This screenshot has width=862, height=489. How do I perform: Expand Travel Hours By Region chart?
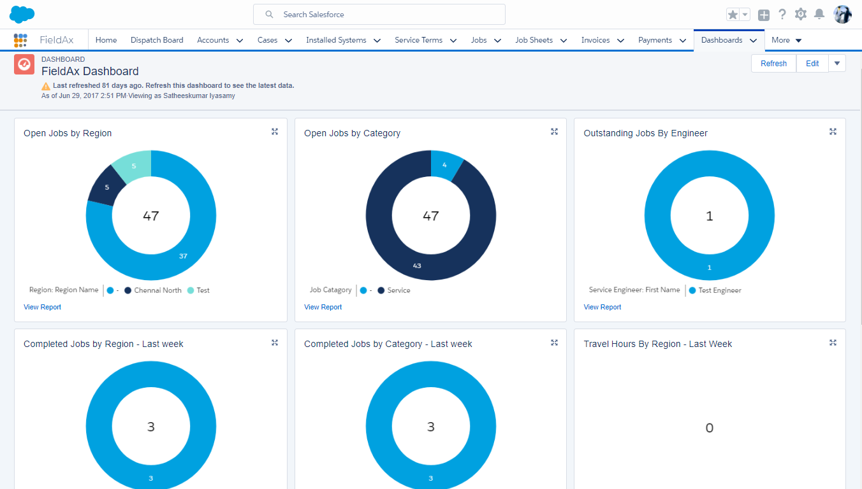point(833,343)
